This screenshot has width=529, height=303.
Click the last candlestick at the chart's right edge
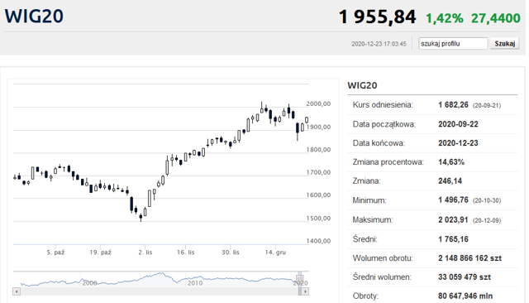click(307, 120)
